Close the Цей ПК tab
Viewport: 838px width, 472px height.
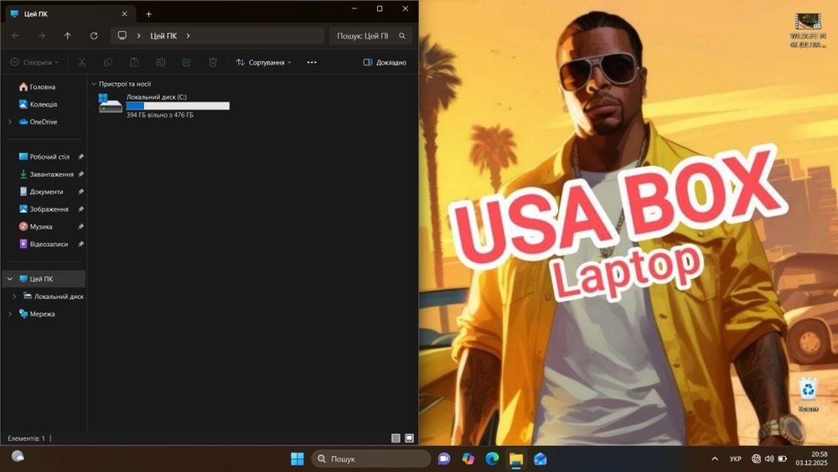tap(125, 14)
